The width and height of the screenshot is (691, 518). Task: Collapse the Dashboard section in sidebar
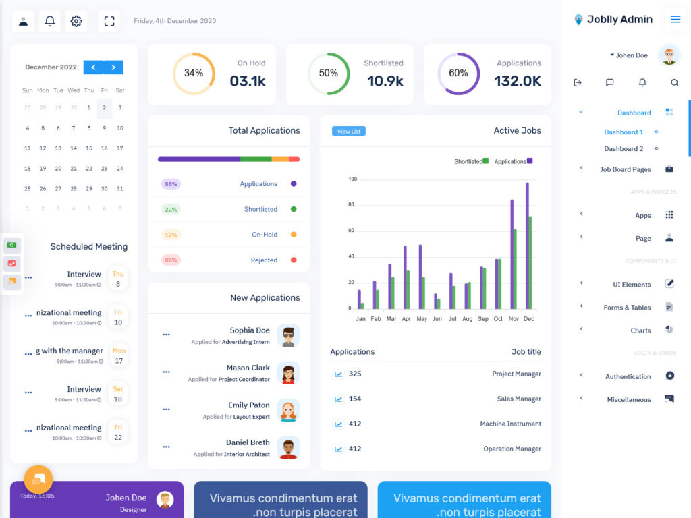pyautogui.click(x=582, y=112)
